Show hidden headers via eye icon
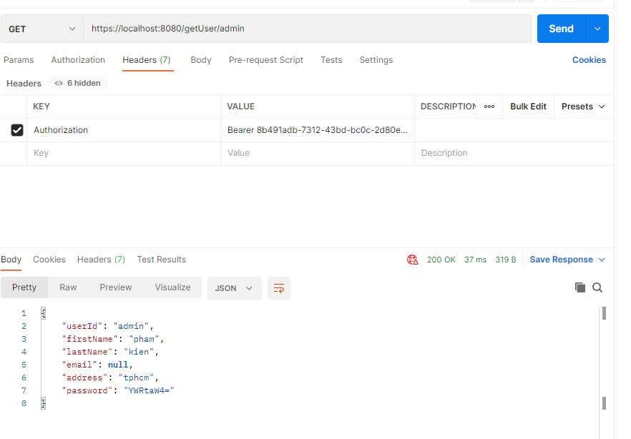 [59, 84]
